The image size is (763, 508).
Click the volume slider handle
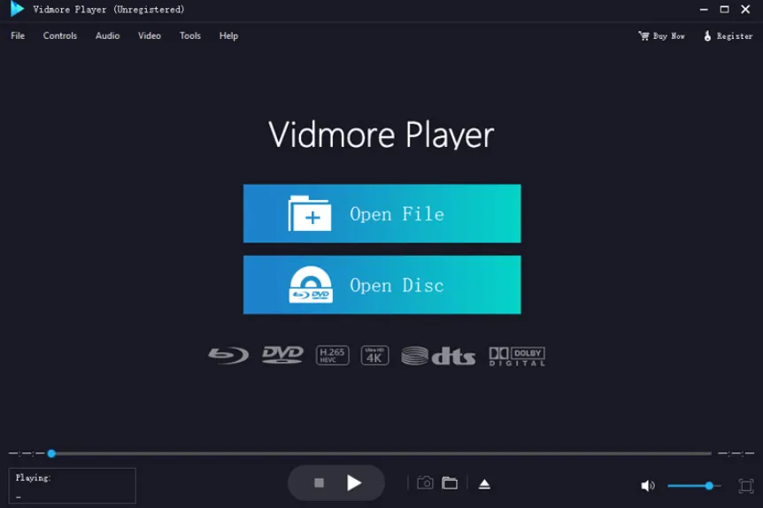pos(709,486)
